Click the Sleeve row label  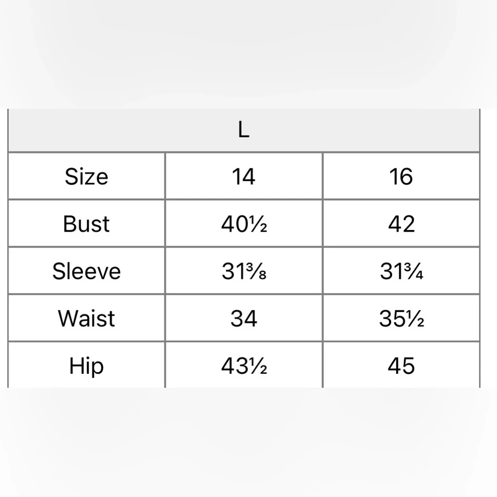pyautogui.click(x=86, y=271)
